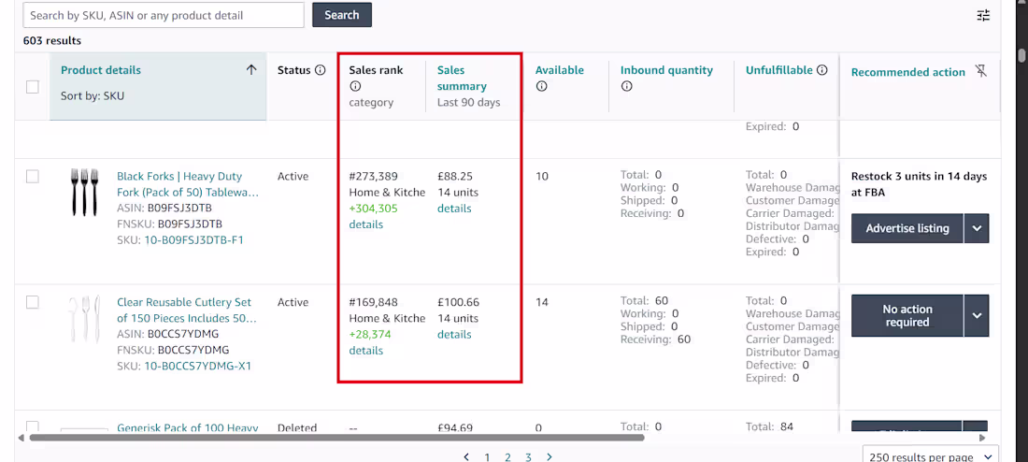Click the Search button

(341, 14)
